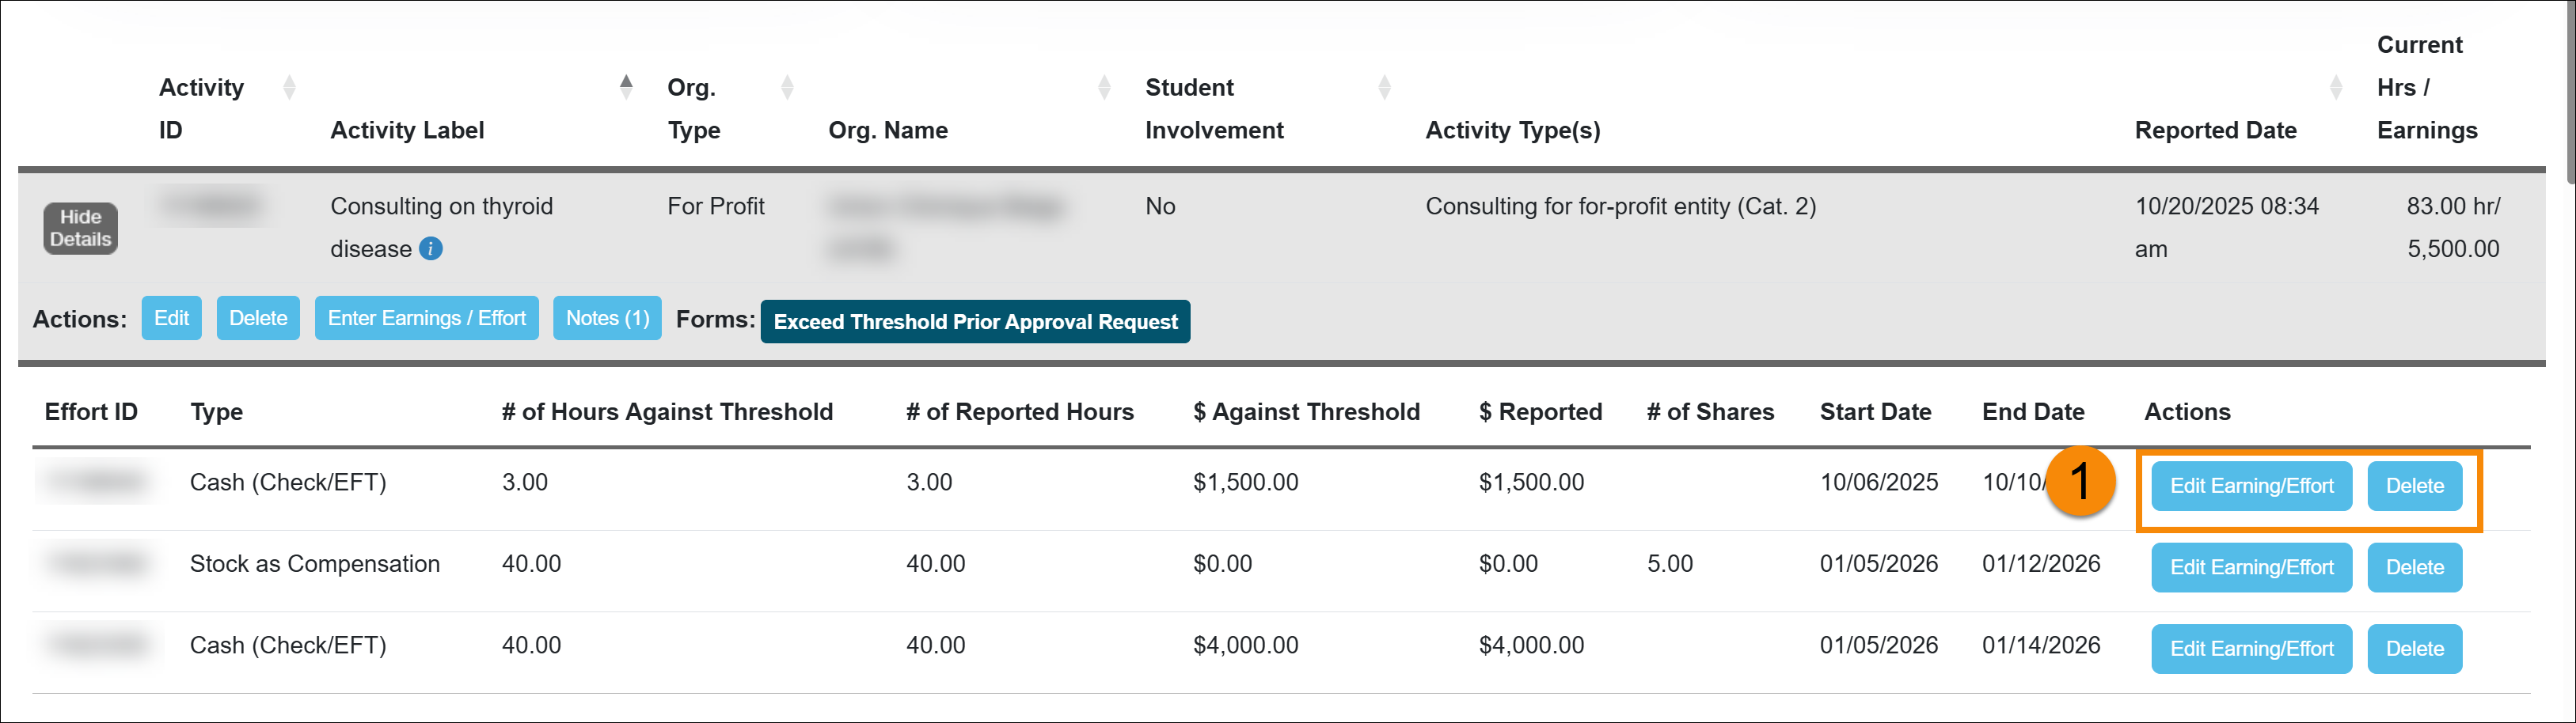Delete the Stock as Compensation entry
Viewport: 2576px width, 723px height.
pos(2415,567)
